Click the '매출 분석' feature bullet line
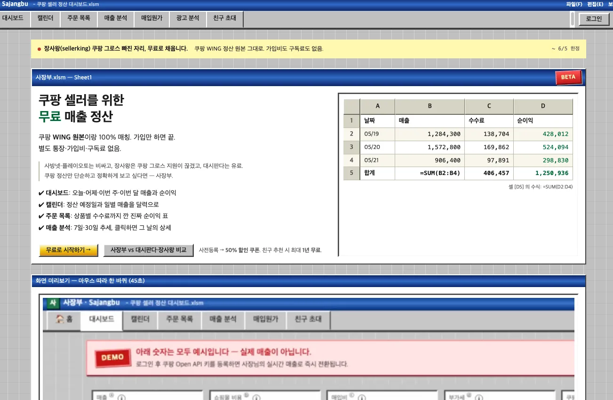 click(x=105, y=227)
